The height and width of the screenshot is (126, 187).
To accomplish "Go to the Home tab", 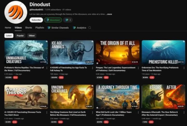I will coord(8,28).
